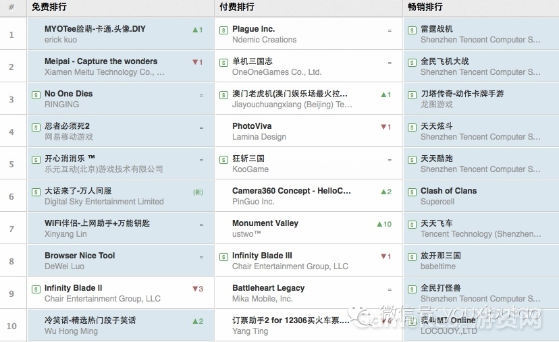The image size is (559, 342).
Task: Click in-app purchase icon beside Clash of Clans
Action: click(412, 192)
